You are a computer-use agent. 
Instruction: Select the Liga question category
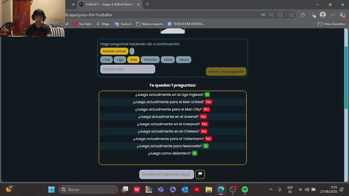[120, 60]
